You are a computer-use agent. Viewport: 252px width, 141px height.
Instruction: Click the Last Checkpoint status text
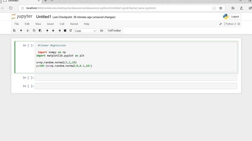pyautogui.click(x=84, y=17)
